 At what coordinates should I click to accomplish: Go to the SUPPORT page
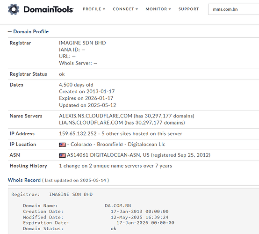[x=188, y=9]
